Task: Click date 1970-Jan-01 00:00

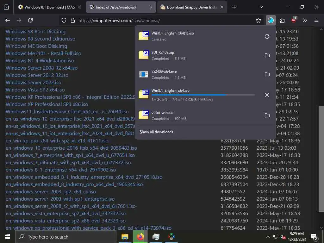Action: (277, 170)
